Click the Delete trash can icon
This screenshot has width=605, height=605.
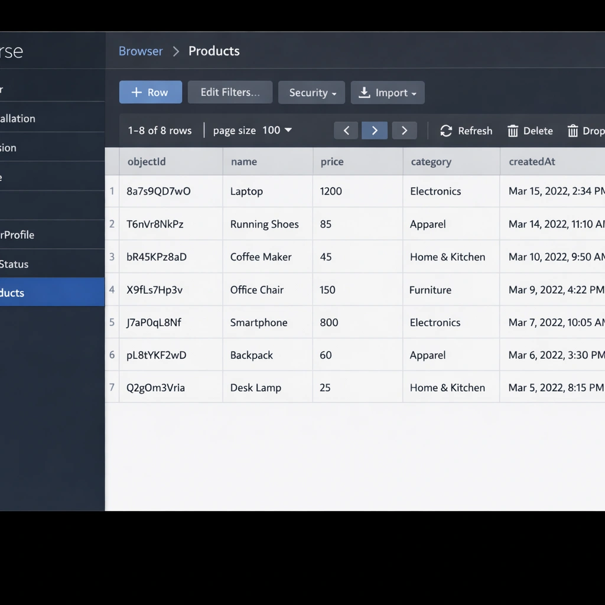513,131
